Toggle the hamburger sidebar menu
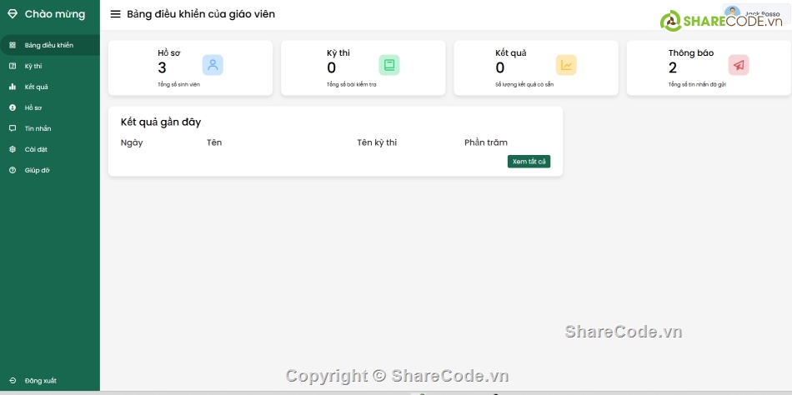 click(x=116, y=14)
